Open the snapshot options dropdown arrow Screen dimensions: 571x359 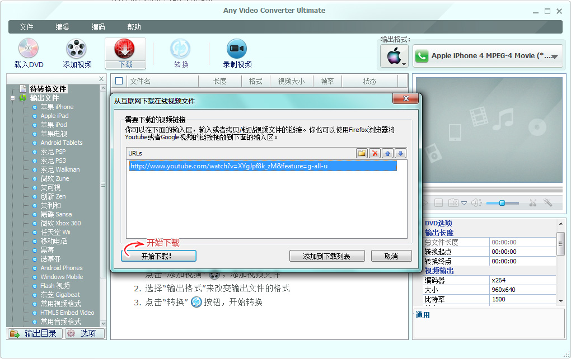pyautogui.click(x=464, y=203)
